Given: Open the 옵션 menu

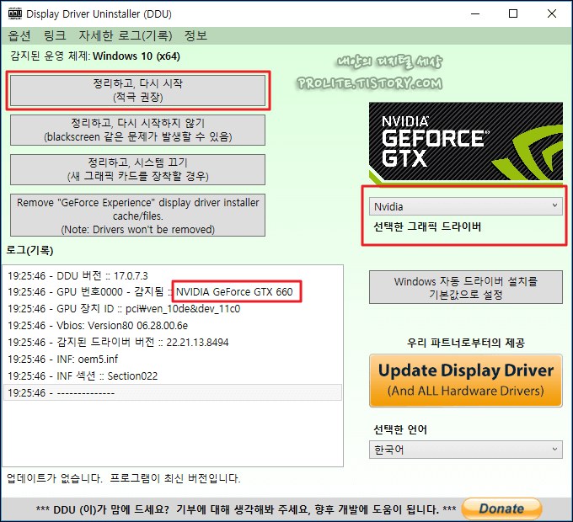Looking at the screenshot, I should (19, 35).
